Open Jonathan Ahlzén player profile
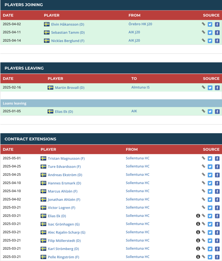Viewport: 222px width, 261px height. pyautogui.click(x=64, y=200)
